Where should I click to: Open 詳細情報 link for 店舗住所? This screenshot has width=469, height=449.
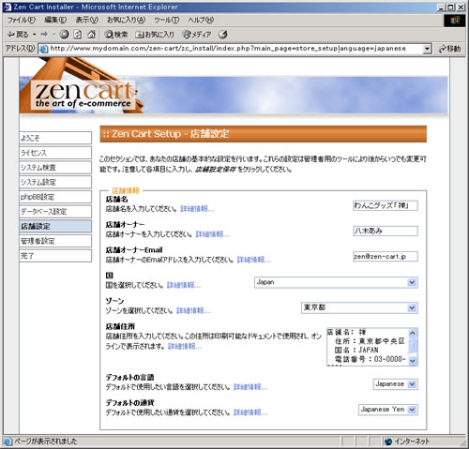coord(185,346)
